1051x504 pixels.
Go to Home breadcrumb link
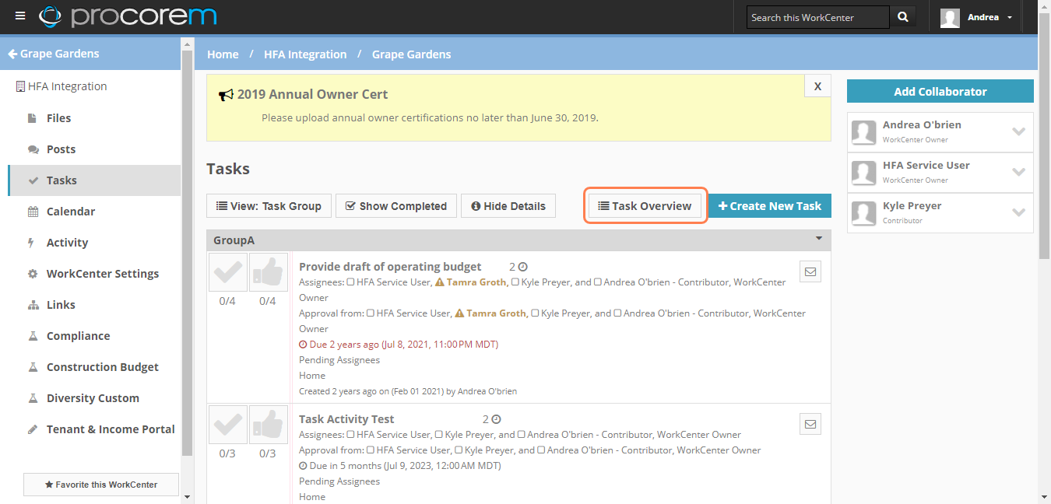[223, 54]
